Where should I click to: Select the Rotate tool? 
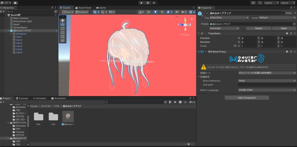[63, 28]
